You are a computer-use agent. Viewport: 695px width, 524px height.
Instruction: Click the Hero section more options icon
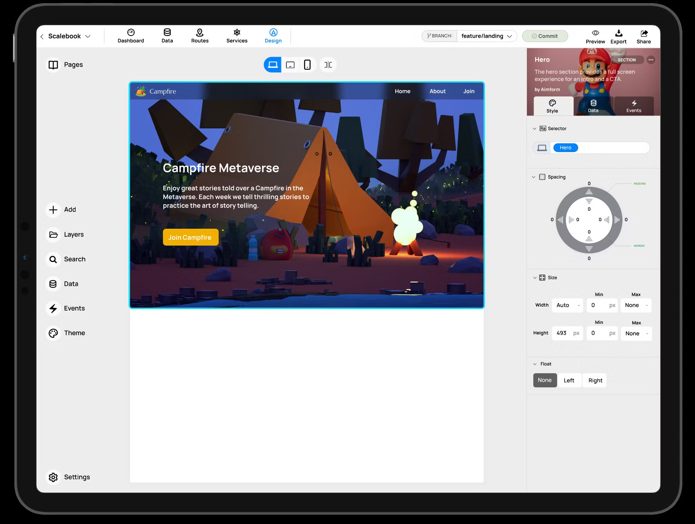pos(651,60)
